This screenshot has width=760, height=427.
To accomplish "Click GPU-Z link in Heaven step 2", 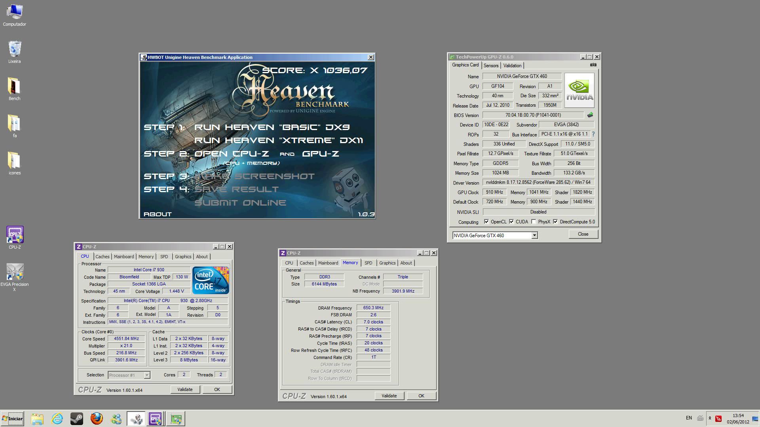I will click(321, 154).
